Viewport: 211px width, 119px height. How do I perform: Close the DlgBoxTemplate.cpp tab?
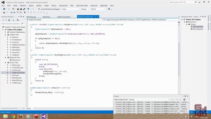click(98, 17)
